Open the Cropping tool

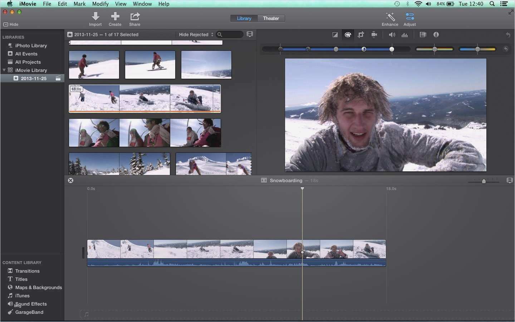click(361, 35)
